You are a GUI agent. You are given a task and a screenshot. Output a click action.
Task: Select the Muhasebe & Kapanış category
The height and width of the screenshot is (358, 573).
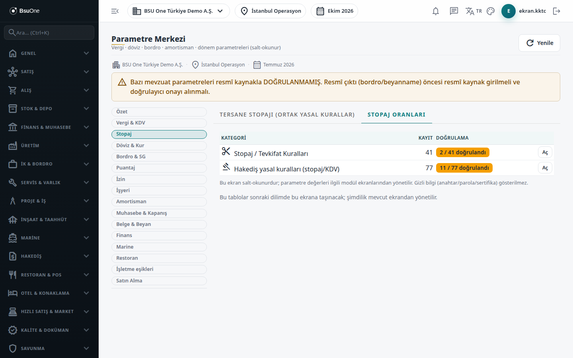159,213
